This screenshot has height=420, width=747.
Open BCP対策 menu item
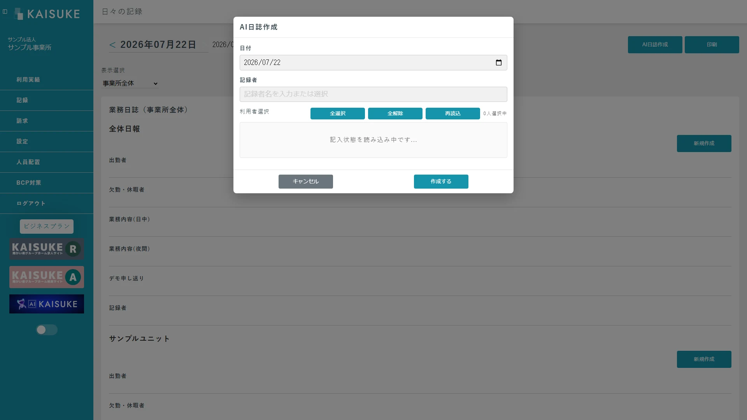coord(47,183)
